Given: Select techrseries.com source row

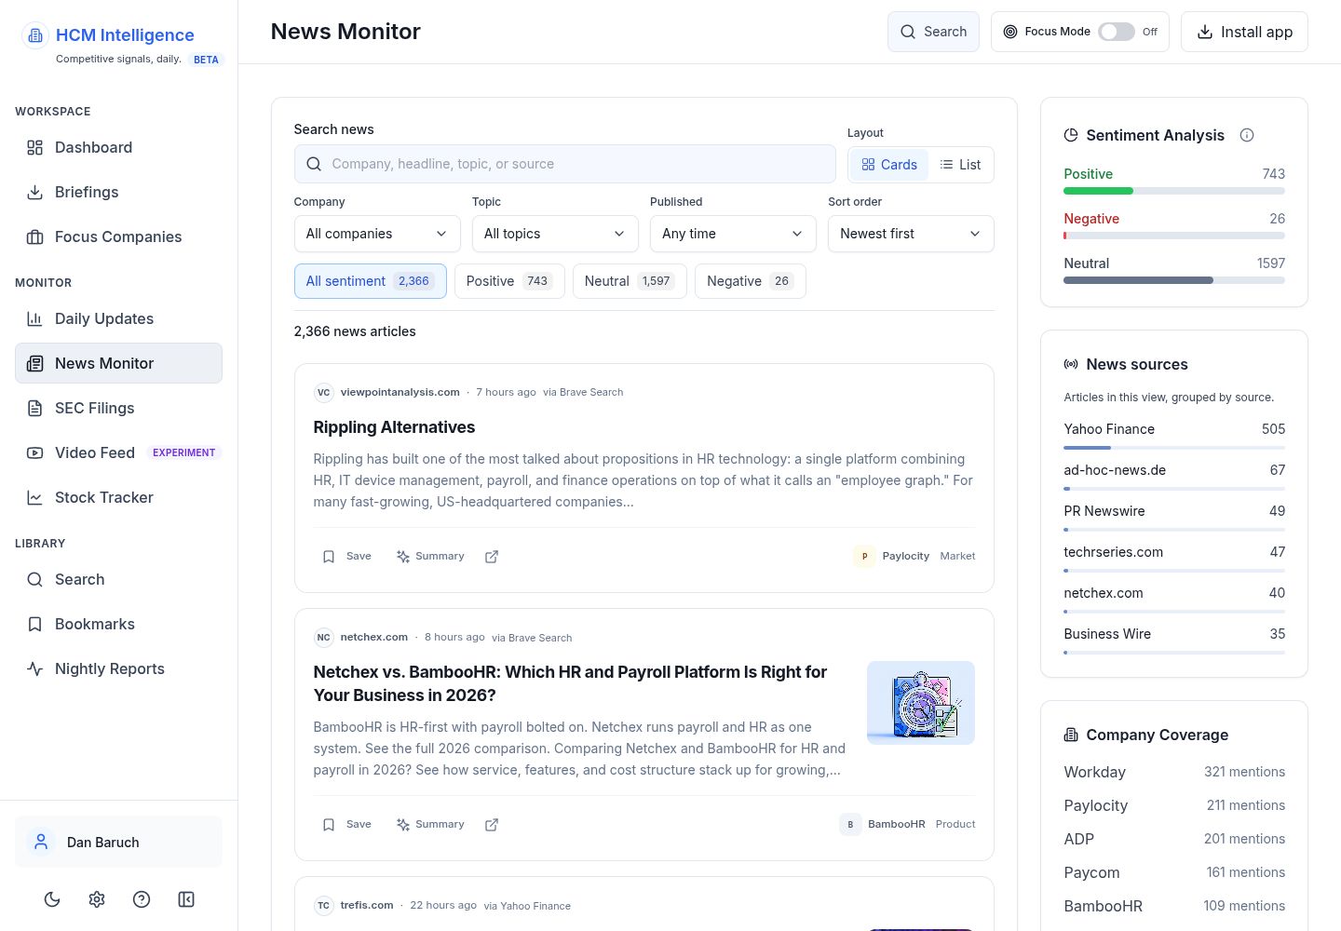Looking at the screenshot, I should 1174,557.
